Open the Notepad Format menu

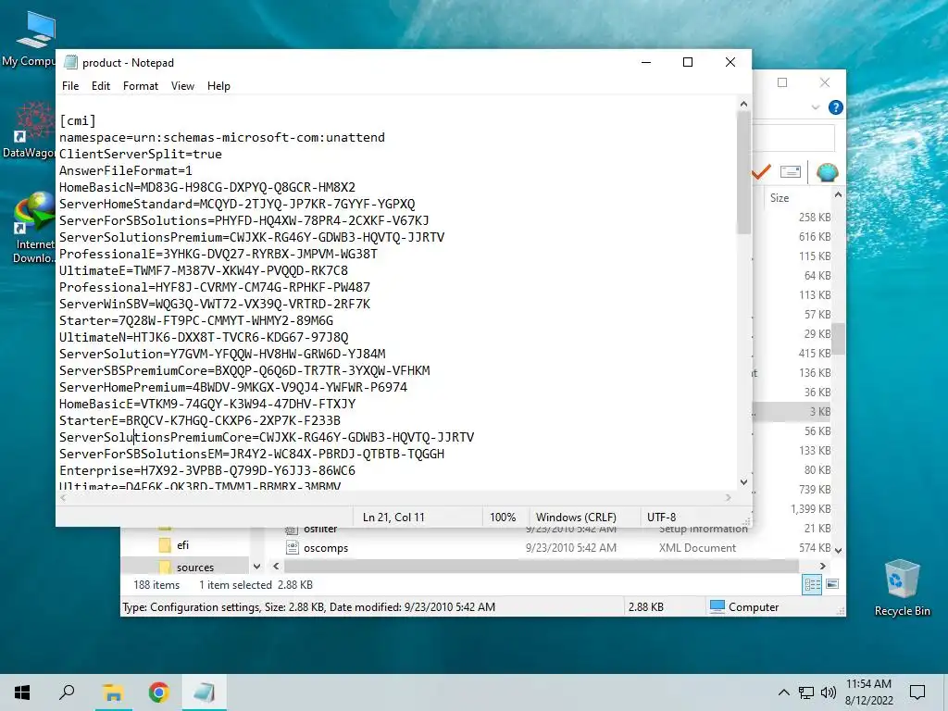coord(141,86)
